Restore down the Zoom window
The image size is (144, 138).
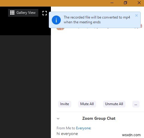125,3
